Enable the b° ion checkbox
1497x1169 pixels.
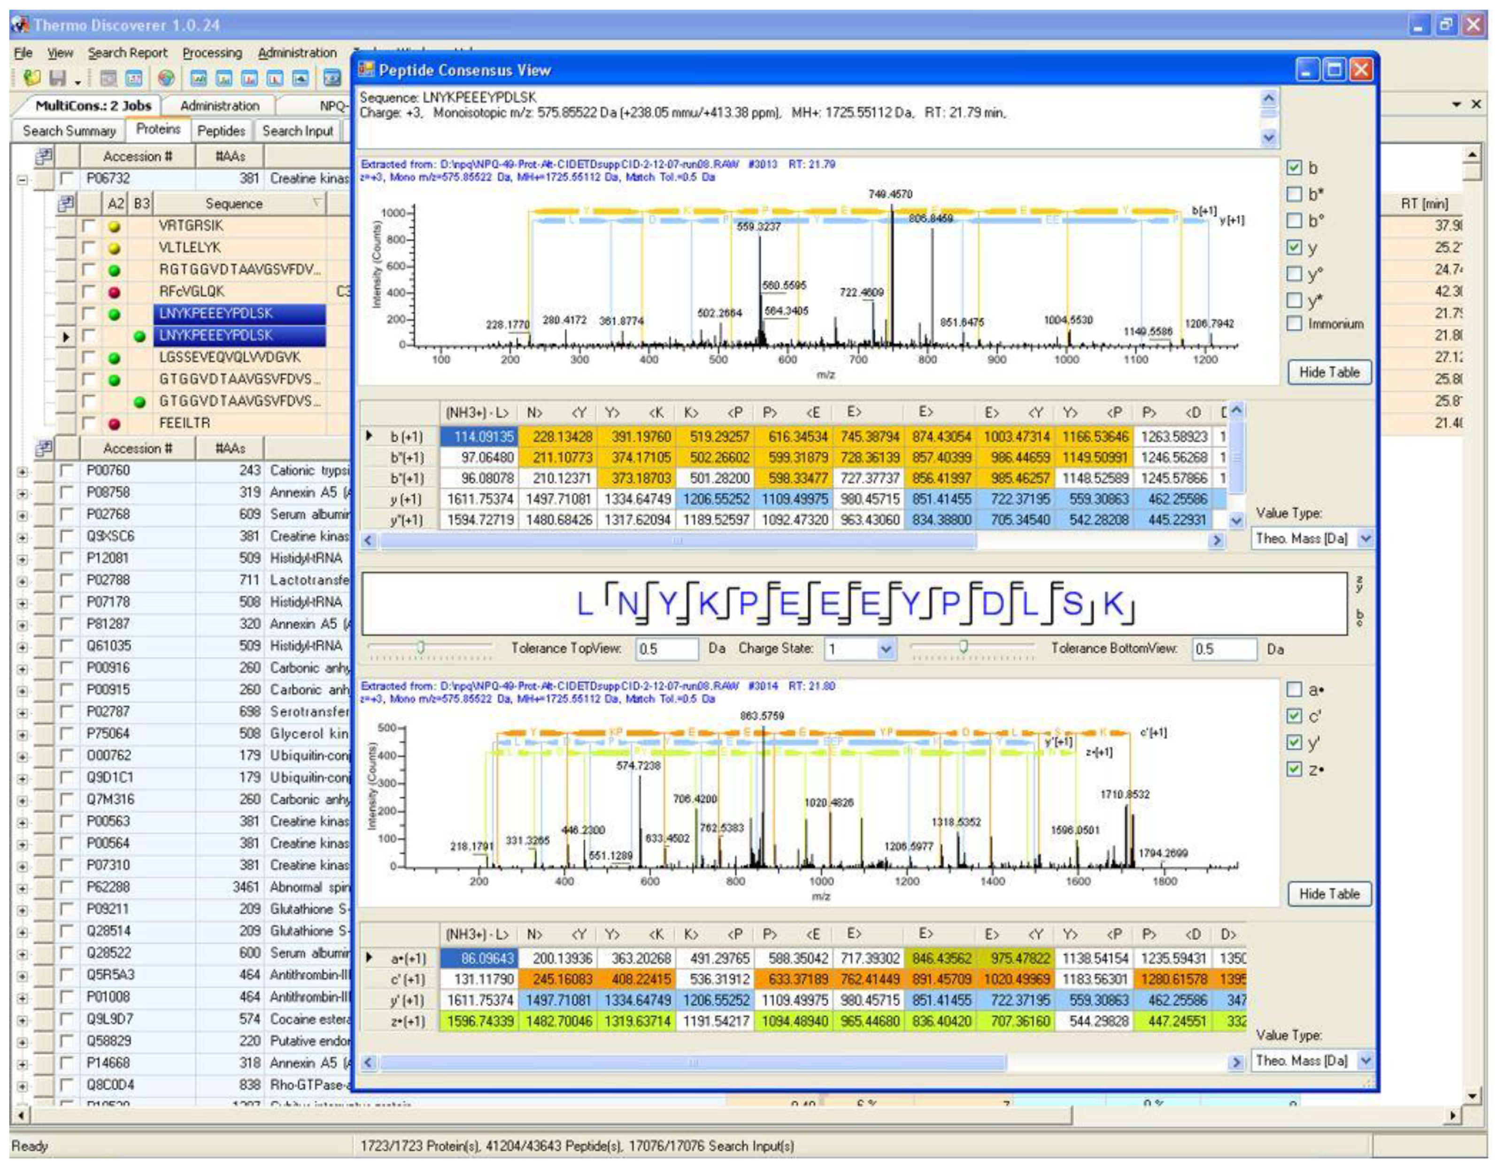1293,221
